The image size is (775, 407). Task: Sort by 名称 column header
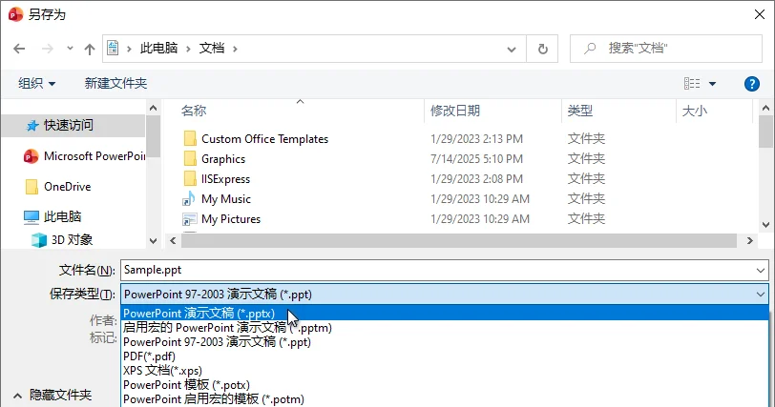point(194,111)
